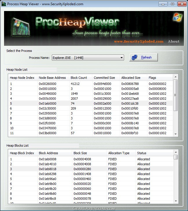Click scroll-down arrow of Heap Blocks List

pos(176,201)
